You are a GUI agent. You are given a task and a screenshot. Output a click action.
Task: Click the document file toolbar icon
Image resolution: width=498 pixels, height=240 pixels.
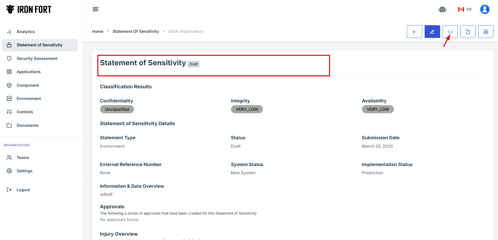coord(468,32)
